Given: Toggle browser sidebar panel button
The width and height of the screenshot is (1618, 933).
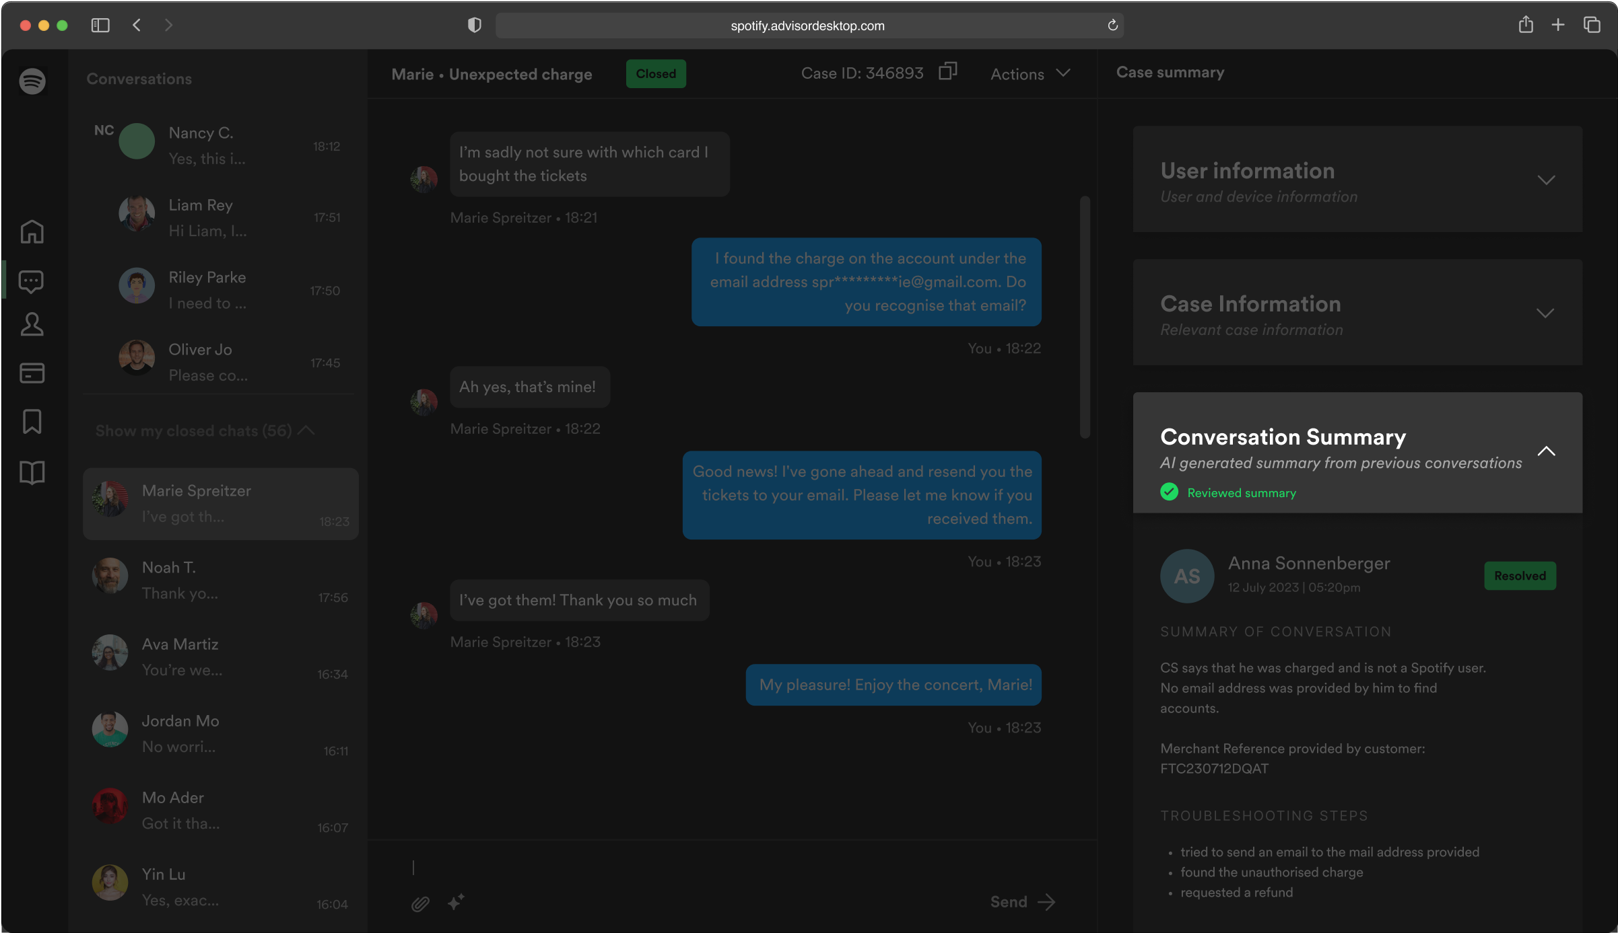Looking at the screenshot, I should pos(100,25).
